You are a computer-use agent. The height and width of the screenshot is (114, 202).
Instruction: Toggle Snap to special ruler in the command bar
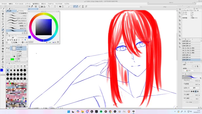[77, 7]
